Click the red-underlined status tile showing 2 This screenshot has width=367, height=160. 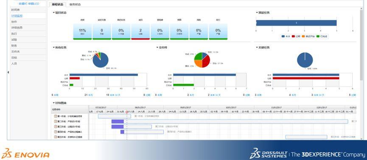[x=140, y=31]
